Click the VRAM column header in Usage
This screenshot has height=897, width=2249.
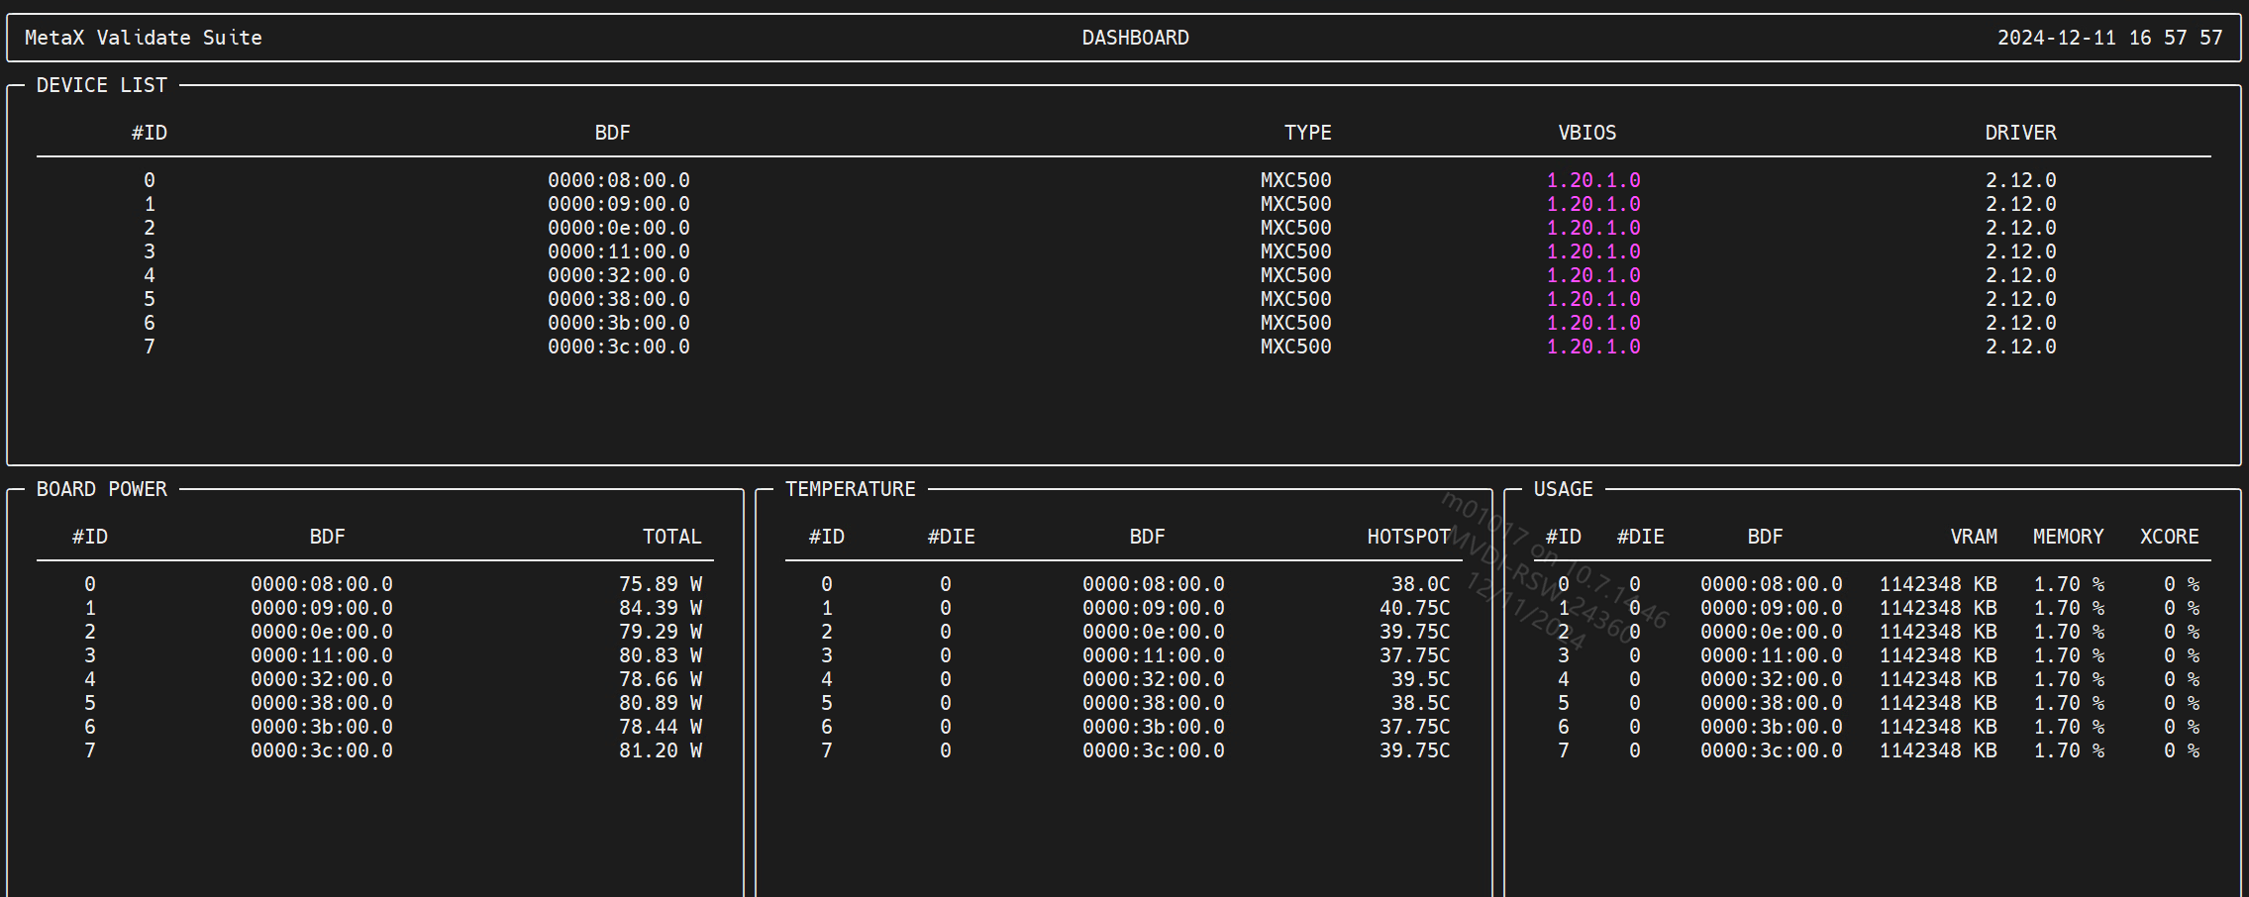click(1973, 537)
